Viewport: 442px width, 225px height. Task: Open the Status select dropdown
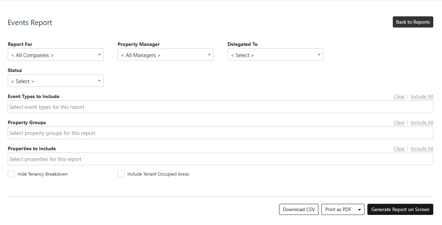coord(55,81)
